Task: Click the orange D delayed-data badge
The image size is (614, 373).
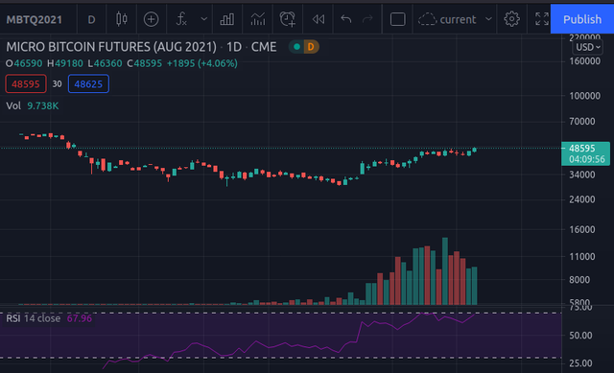Action: 311,47
